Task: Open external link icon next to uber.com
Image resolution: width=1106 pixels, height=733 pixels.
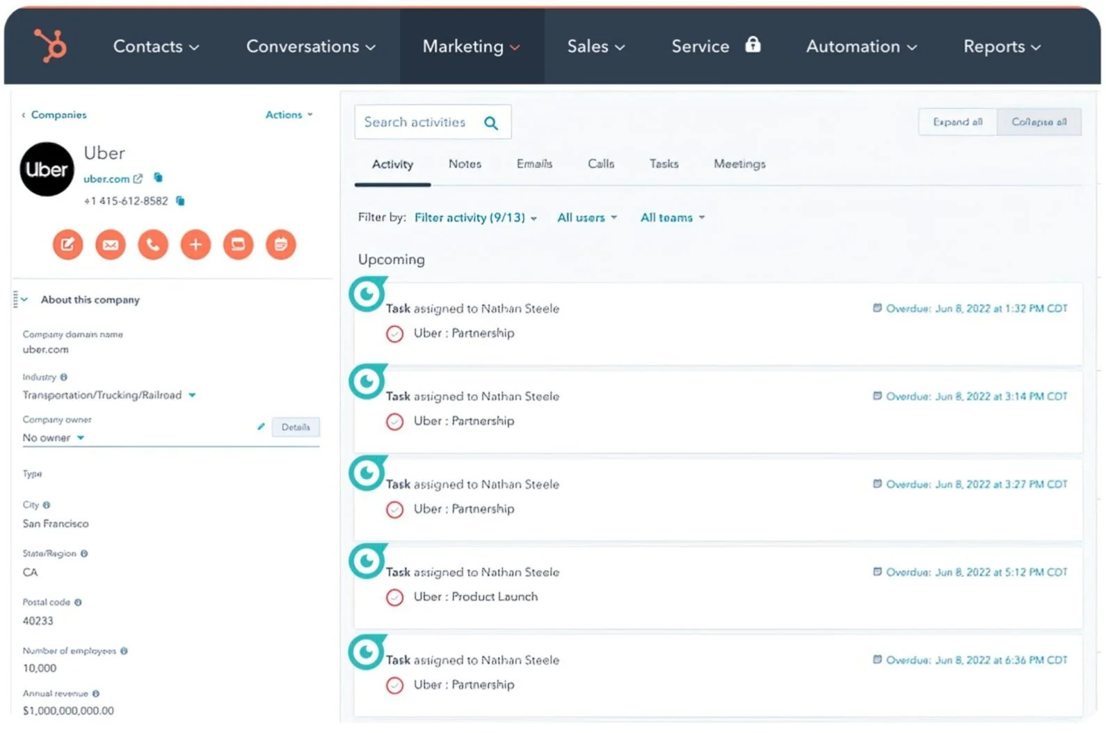Action: coord(138,179)
